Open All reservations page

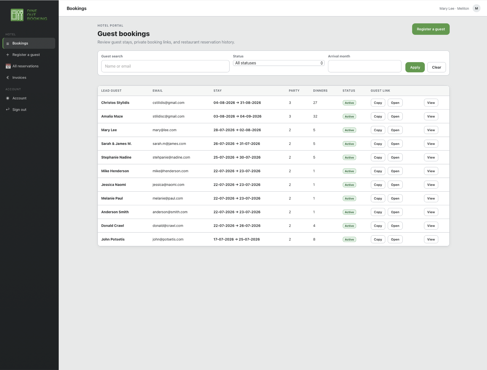(x=29, y=66)
